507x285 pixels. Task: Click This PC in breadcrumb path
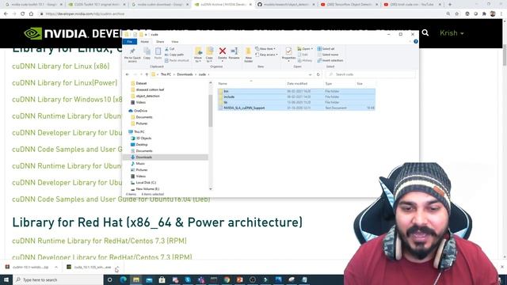point(166,74)
